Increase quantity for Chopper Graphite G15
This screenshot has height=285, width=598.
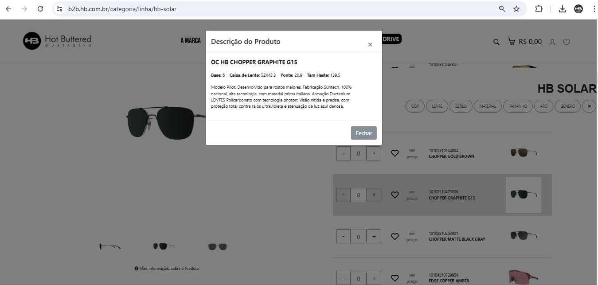click(x=374, y=195)
